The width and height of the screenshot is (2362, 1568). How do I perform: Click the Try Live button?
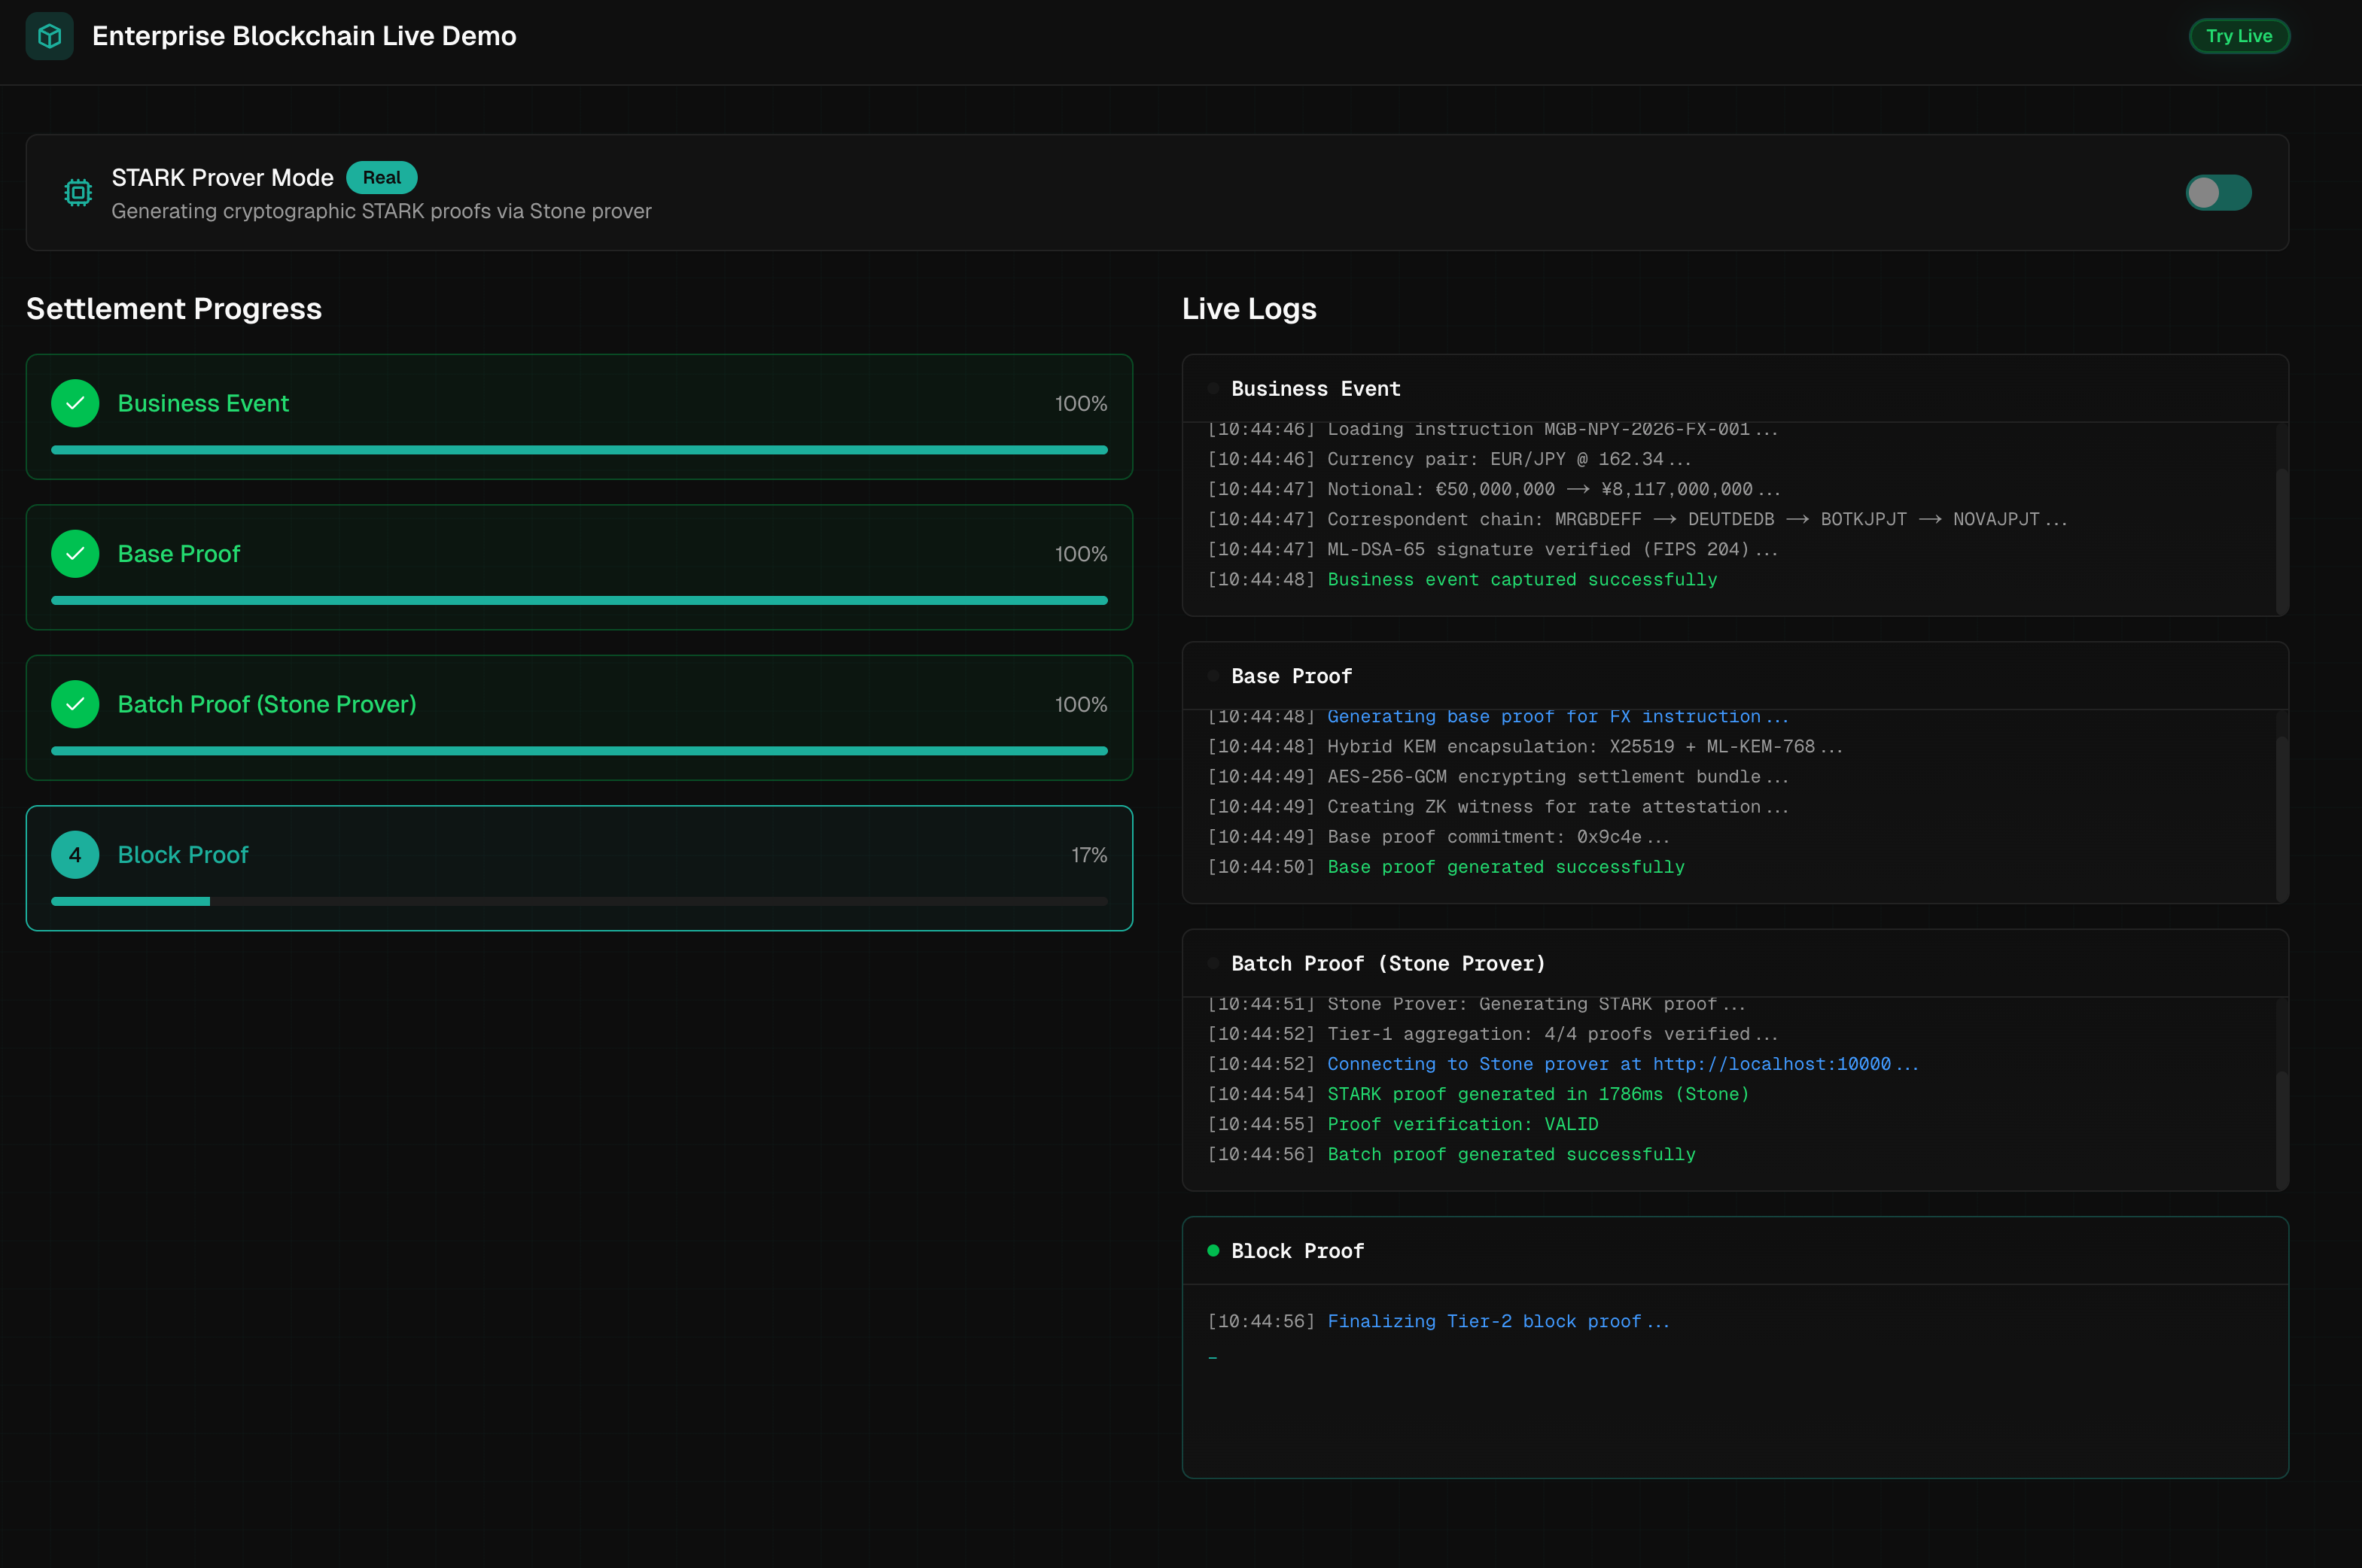click(2239, 36)
